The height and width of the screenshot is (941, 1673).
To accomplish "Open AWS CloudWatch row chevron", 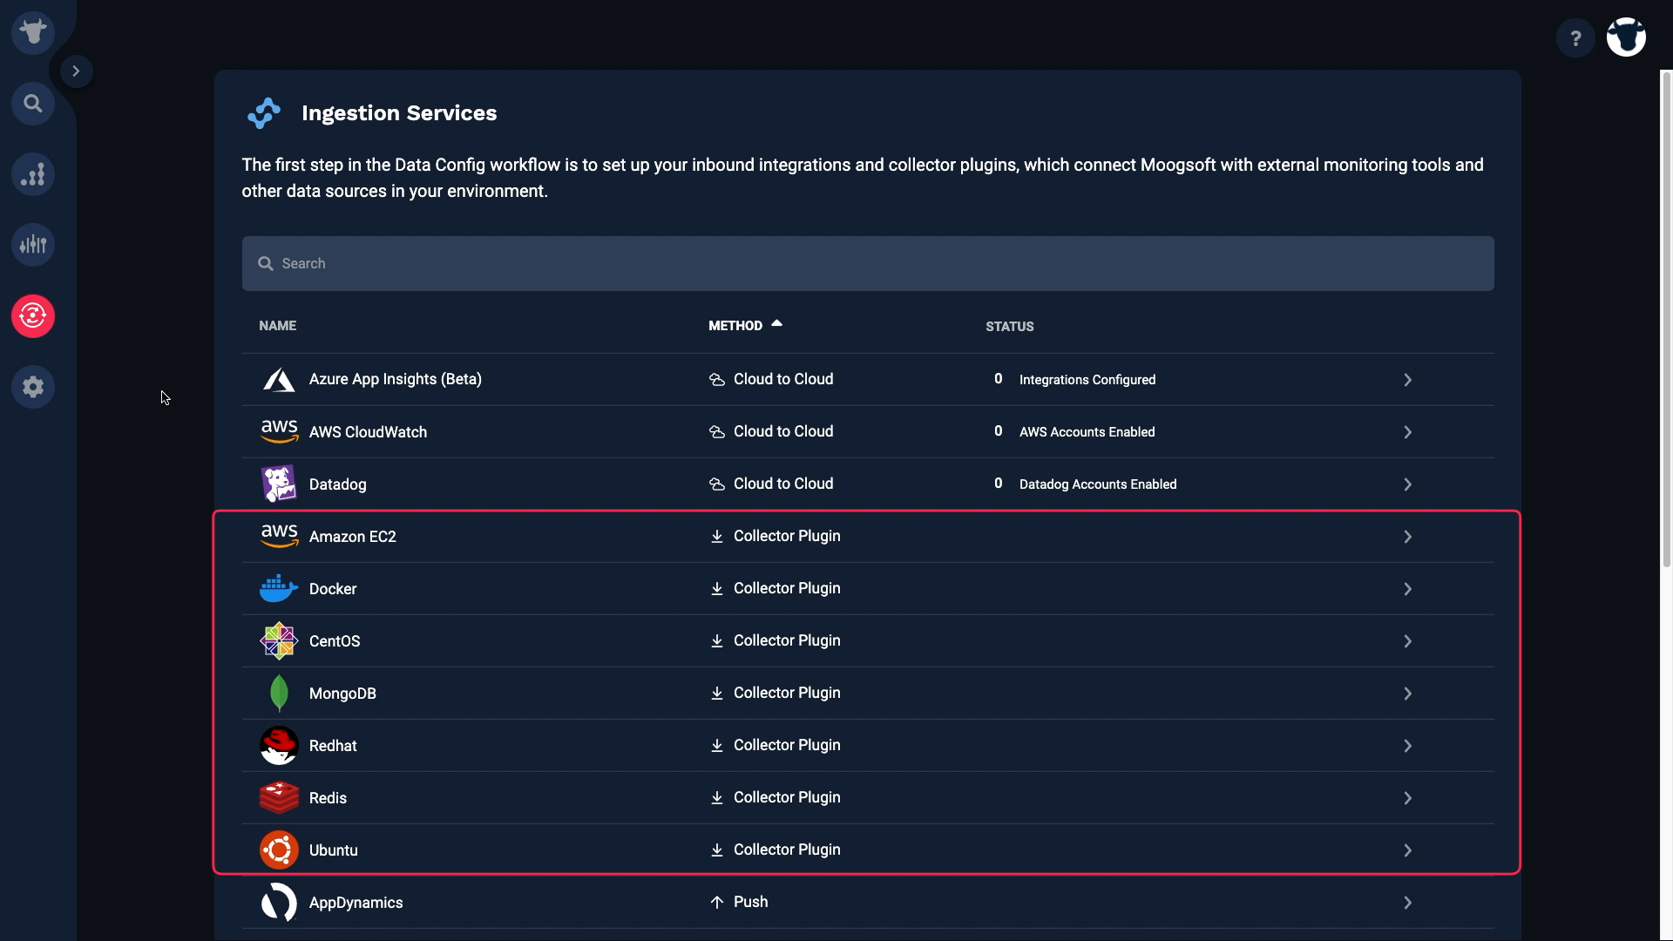I will pos(1407,432).
